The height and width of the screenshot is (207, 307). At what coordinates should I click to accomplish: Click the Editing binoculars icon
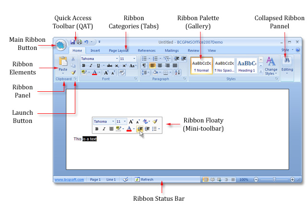(287, 60)
